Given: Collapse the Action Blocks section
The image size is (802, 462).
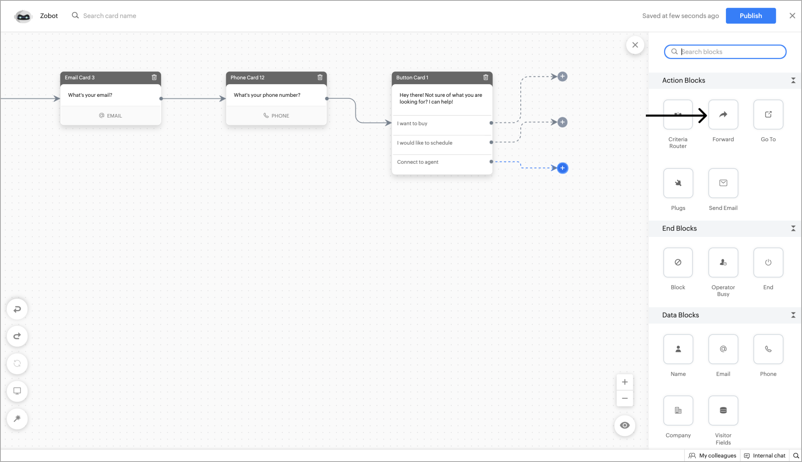Looking at the screenshot, I should click(793, 80).
